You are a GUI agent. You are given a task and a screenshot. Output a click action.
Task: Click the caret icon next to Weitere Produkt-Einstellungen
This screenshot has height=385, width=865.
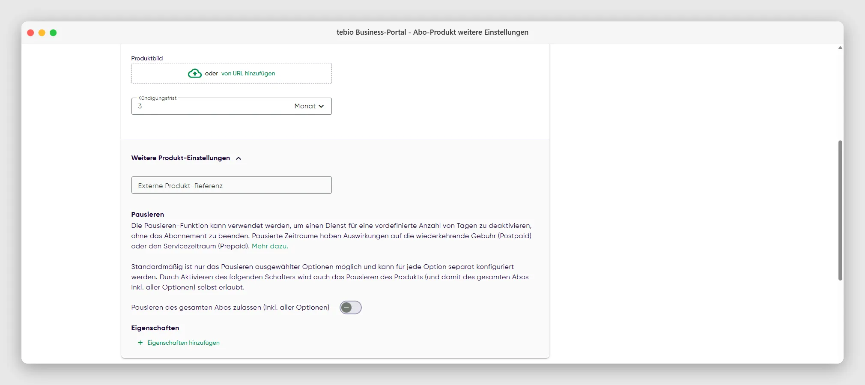pos(239,158)
